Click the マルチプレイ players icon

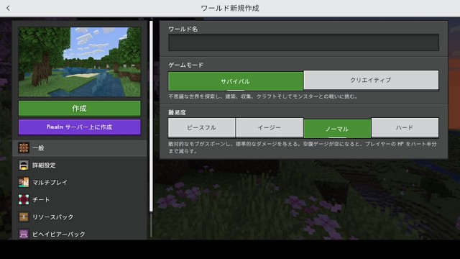24,182
